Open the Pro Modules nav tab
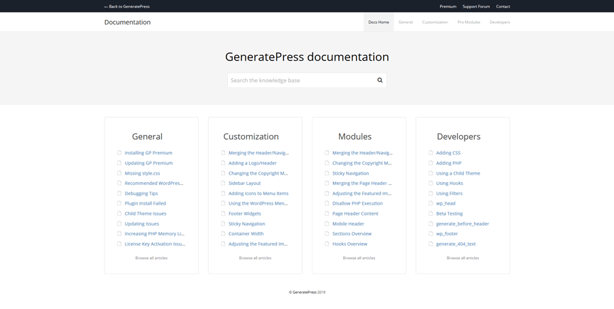614x309 pixels. tap(469, 22)
